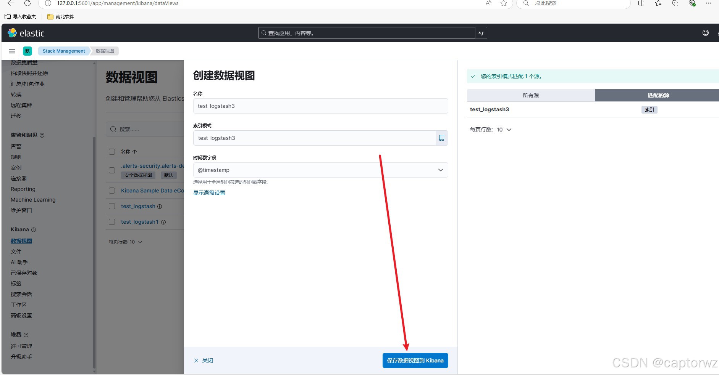Add page to favorites star icon

(504, 3)
